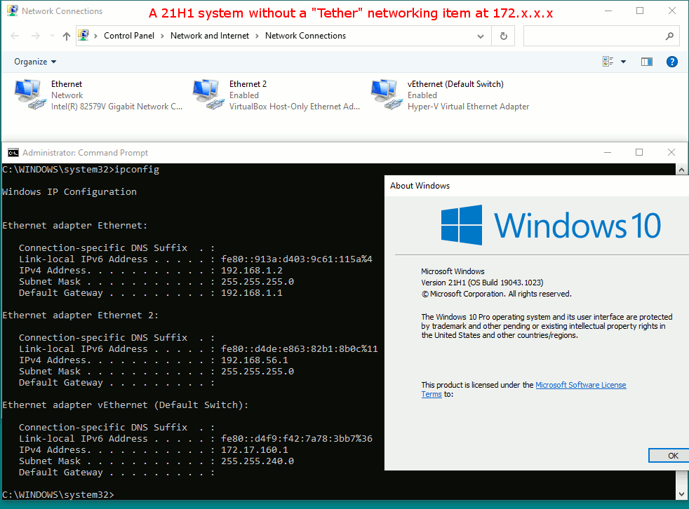Open the address bar history dropdown

[x=481, y=36]
